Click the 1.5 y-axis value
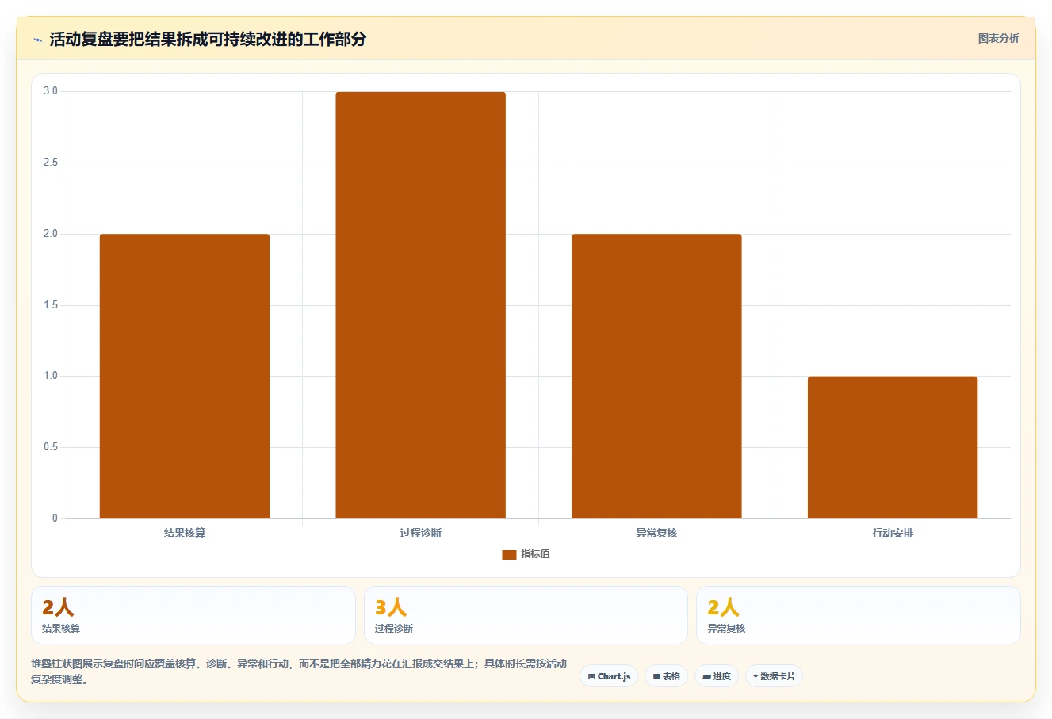1052x719 pixels. (x=51, y=305)
